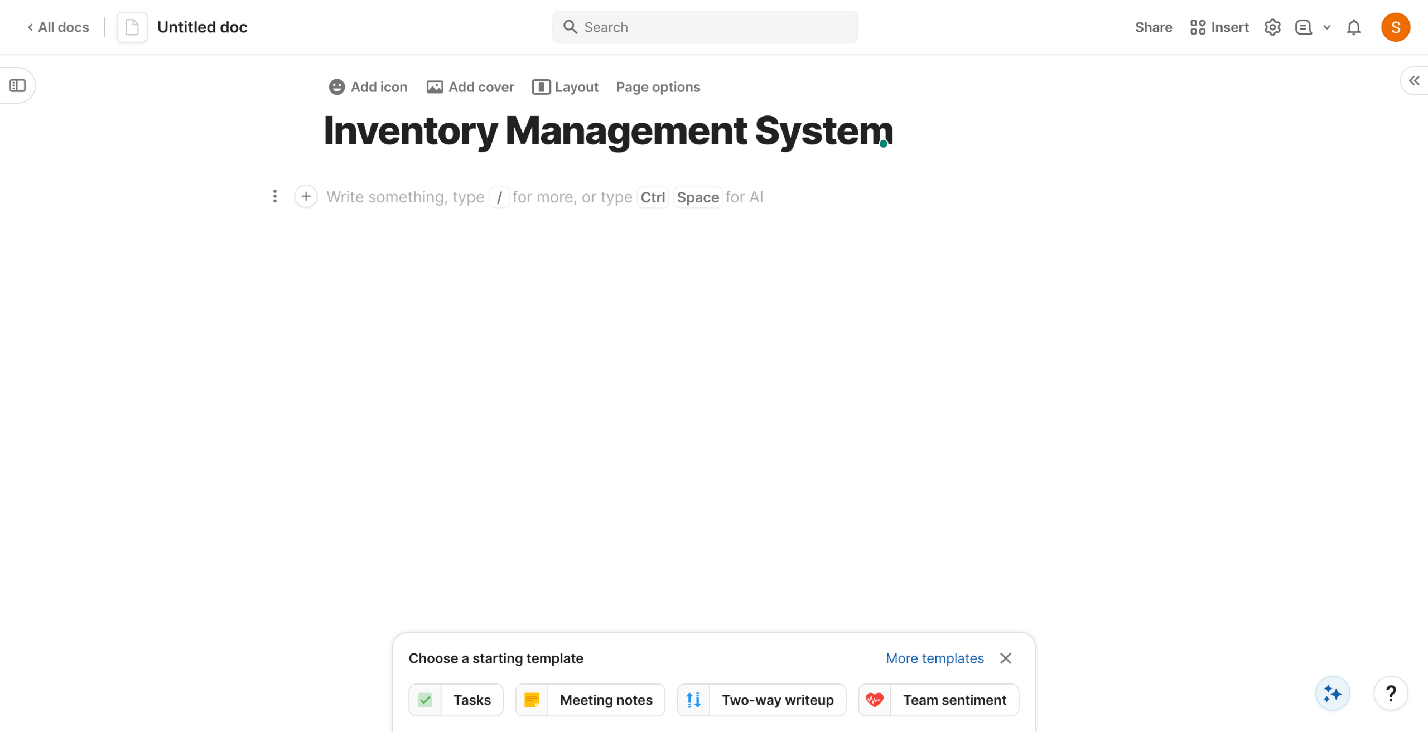Open the Insert menu
Image resolution: width=1428 pixels, height=732 pixels.
pos(1219,27)
